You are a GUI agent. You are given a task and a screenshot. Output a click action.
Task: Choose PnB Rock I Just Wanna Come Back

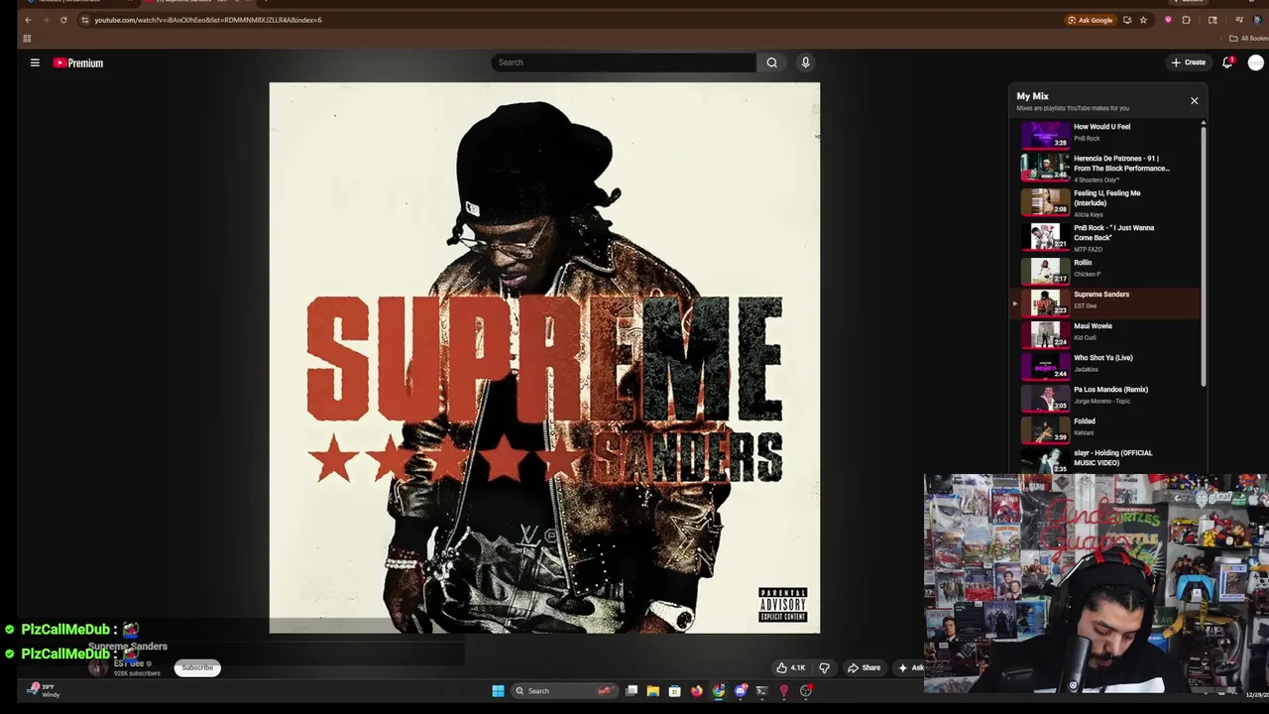(x=1107, y=237)
